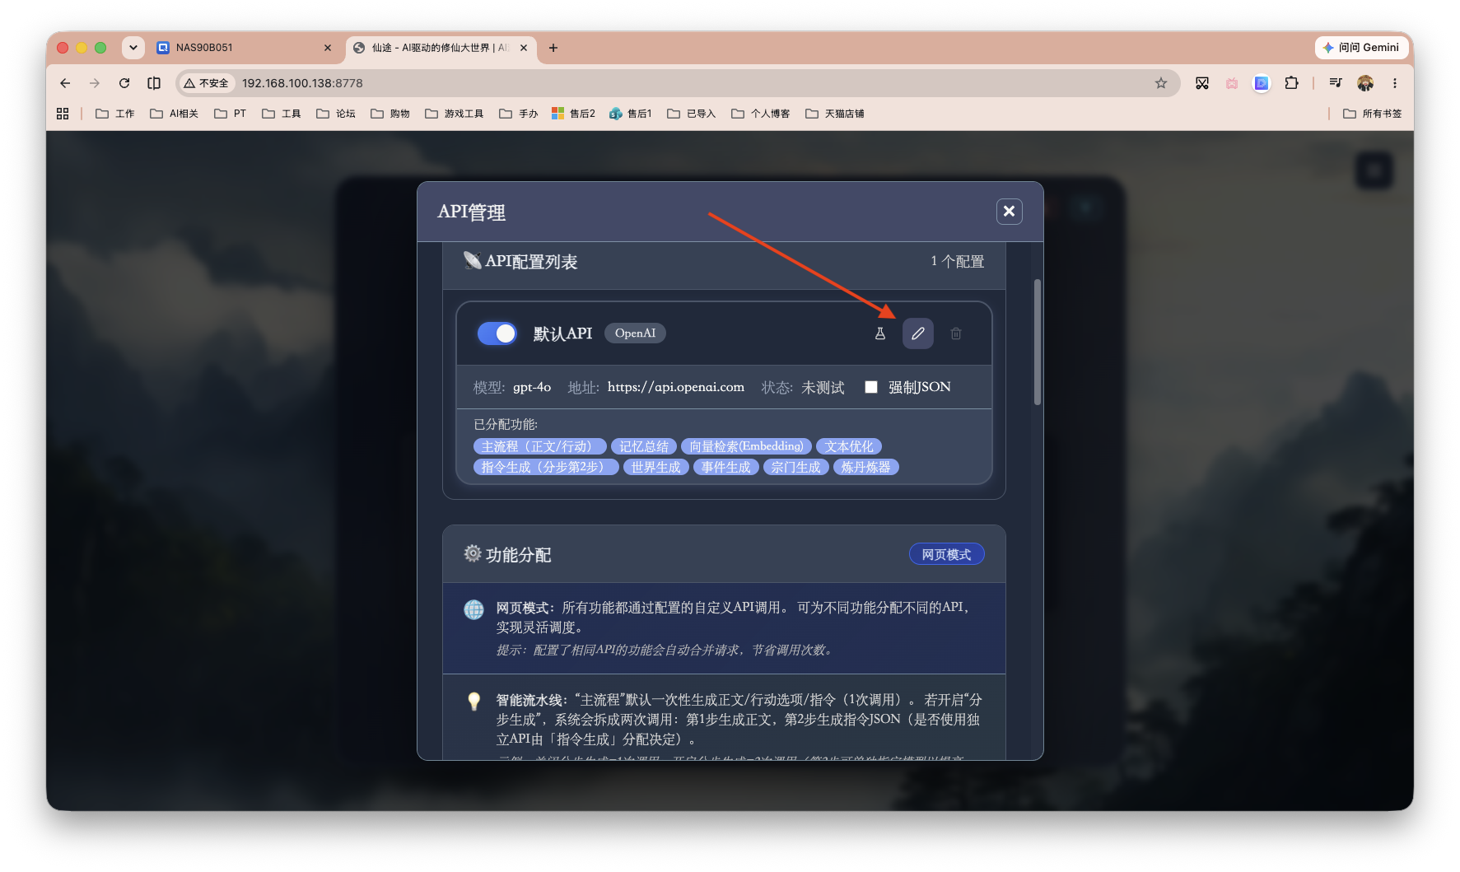Open the 个人博客 bookmark folder
Screen dimensions: 1460x872
[x=761, y=114]
